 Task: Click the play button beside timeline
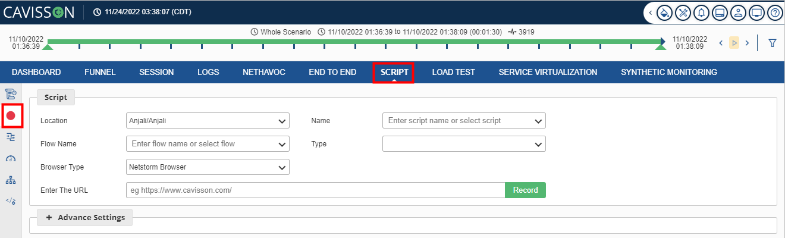[734, 43]
